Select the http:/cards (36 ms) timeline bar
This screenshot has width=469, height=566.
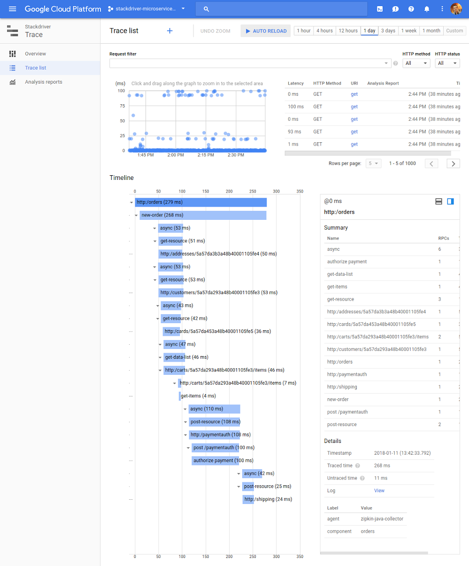pos(171,332)
